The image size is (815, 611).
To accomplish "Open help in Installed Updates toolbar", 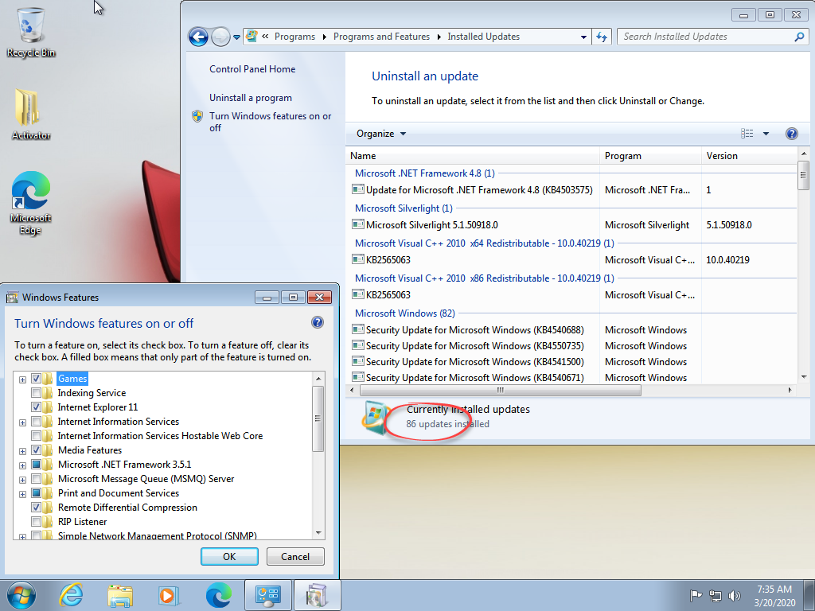I will (x=792, y=134).
